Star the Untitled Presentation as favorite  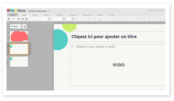pyautogui.click(x=49, y=11)
